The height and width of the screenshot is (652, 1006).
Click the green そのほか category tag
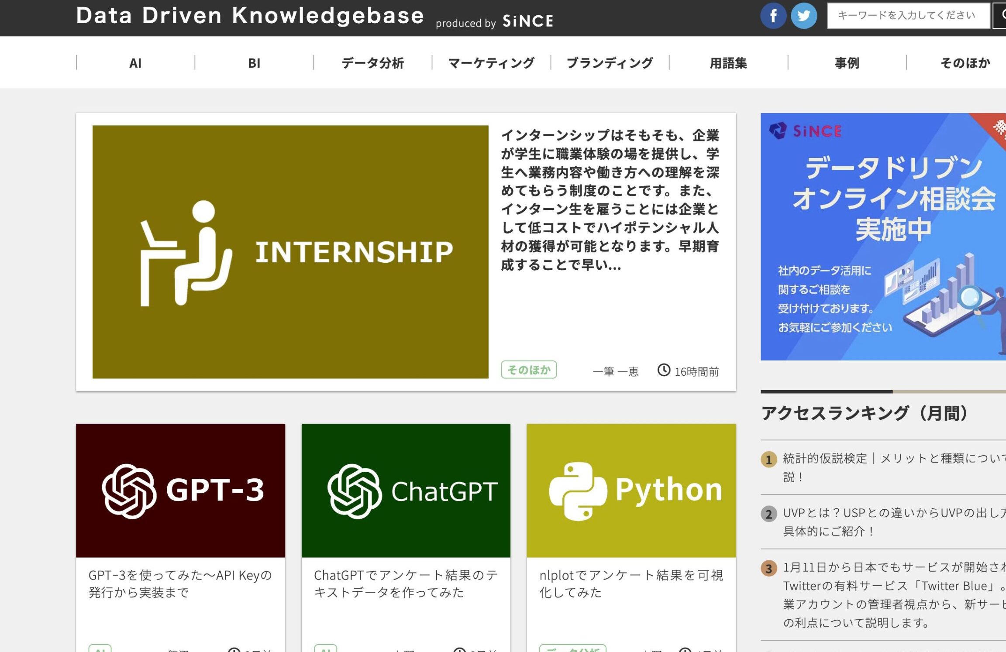[529, 370]
